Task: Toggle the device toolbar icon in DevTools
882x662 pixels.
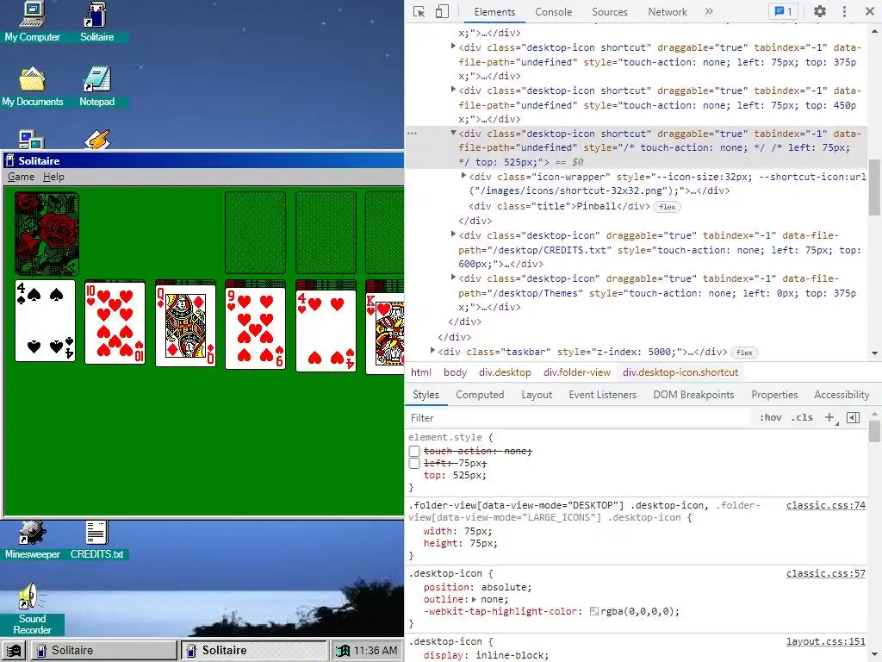Action: (442, 12)
